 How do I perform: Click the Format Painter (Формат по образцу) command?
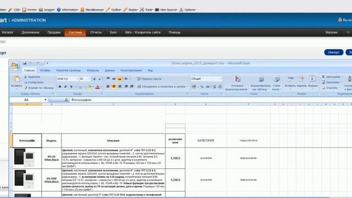[39, 87]
